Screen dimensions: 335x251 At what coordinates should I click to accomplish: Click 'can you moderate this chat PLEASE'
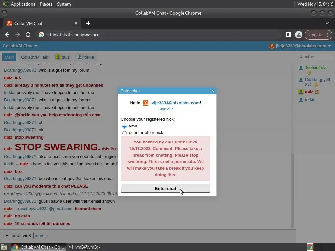(x=51, y=186)
